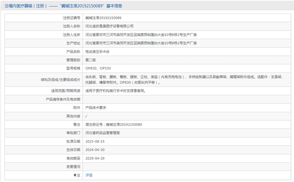Click the 生产地址 label

(x=73, y=43)
